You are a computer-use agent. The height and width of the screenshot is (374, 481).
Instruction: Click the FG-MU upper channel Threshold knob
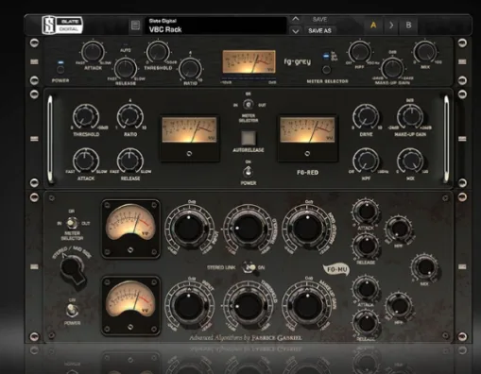248,229
